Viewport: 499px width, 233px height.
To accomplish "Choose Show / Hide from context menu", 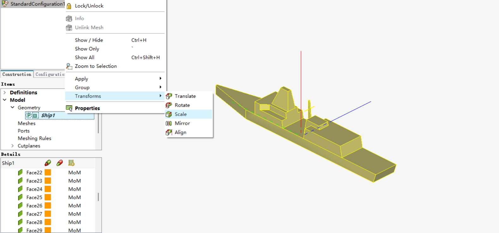I will pyautogui.click(x=89, y=40).
